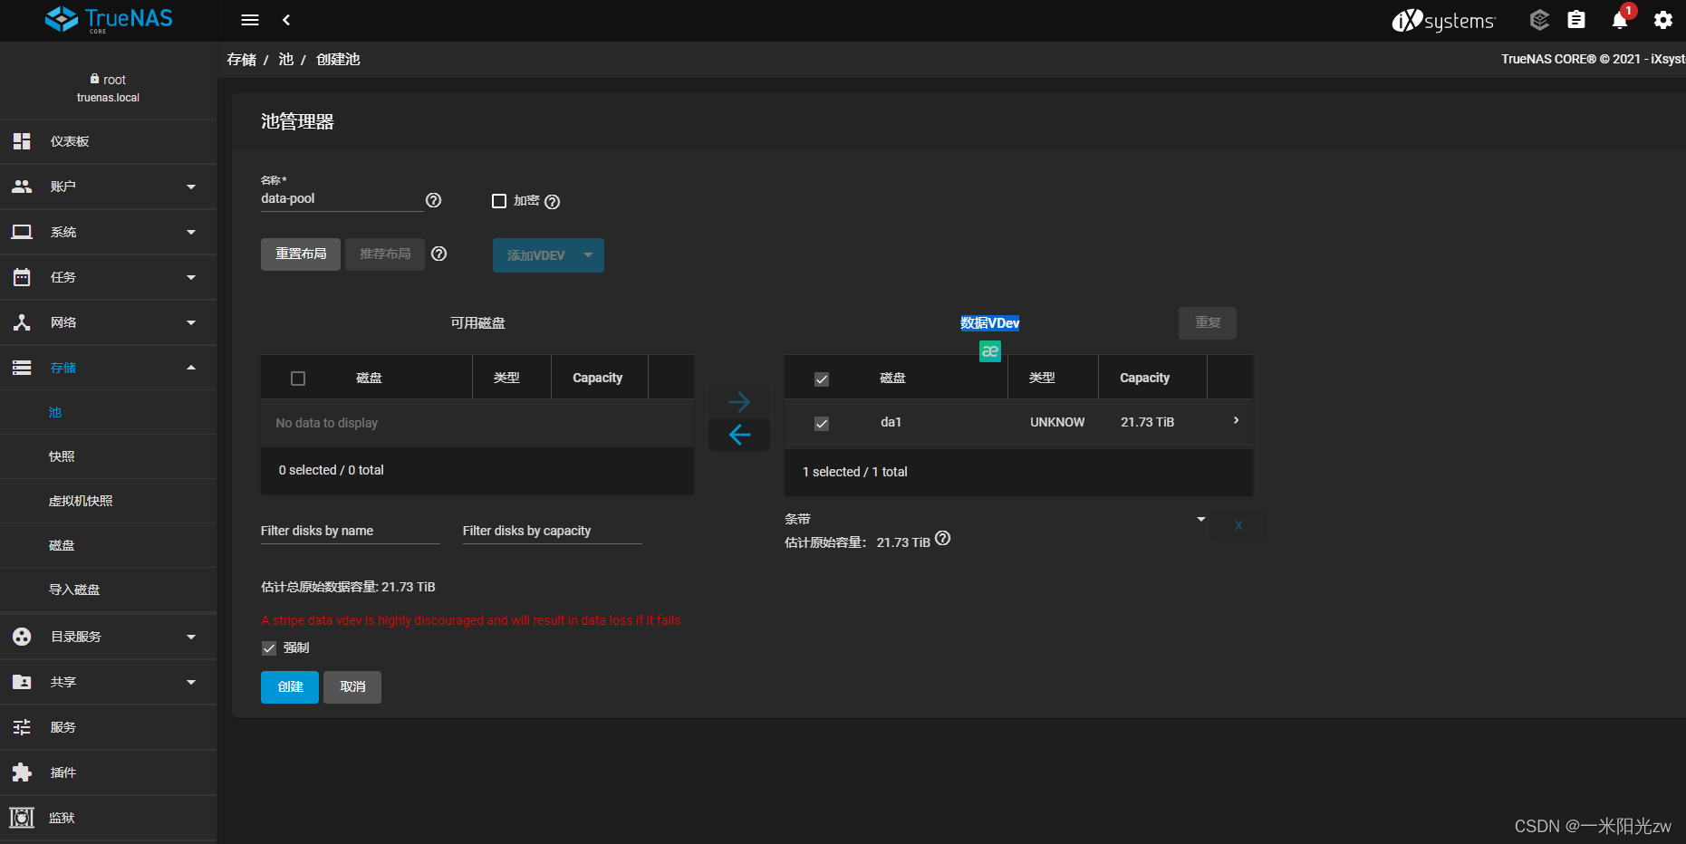Toggle the hamburger sidebar menu
Screen dimensions: 1686x844
point(250,20)
